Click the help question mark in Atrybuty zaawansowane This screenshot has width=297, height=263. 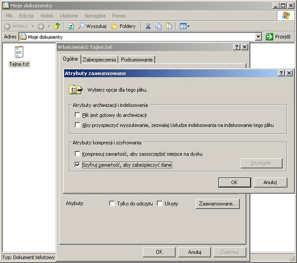(x=282, y=73)
